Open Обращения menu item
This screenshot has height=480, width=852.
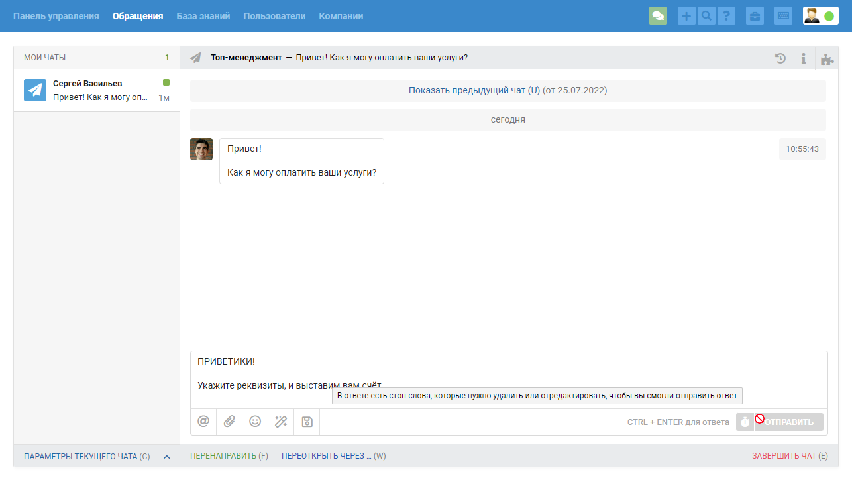[138, 16]
